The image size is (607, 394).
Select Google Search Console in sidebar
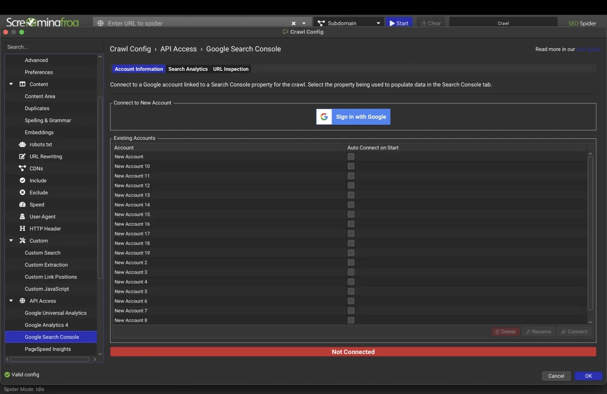click(x=51, y=337)
